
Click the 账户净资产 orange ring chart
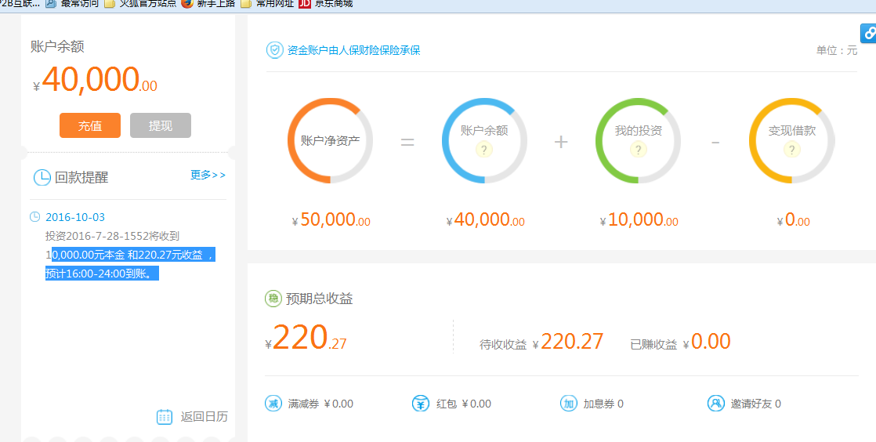click(330, 141)
